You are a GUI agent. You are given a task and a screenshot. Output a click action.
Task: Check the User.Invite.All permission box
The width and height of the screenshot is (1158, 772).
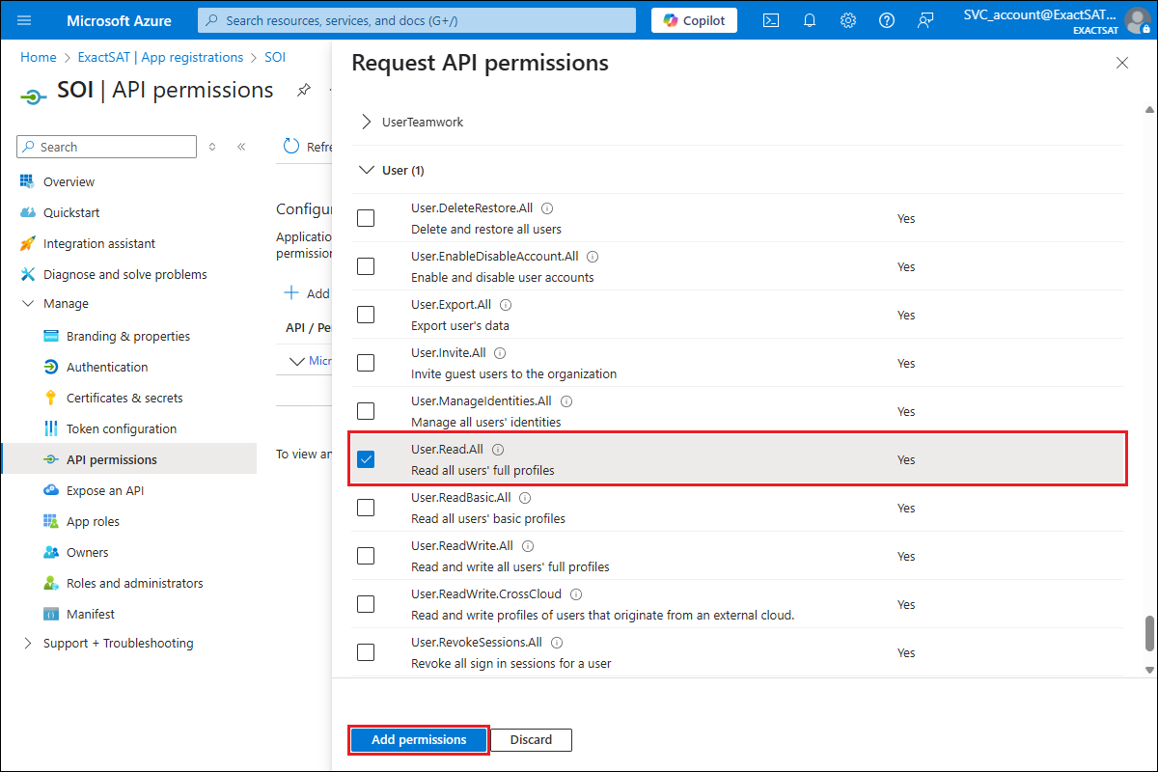pyautogui.click(x=366, y=363)
